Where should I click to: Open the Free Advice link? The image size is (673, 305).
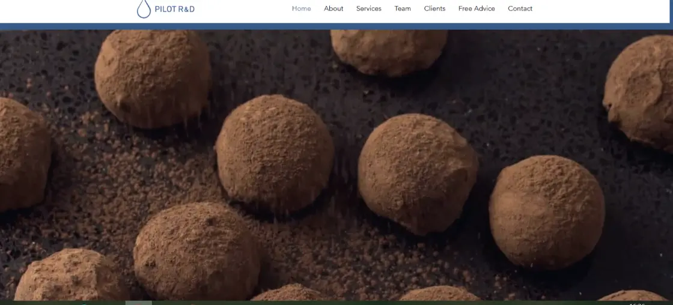[477, 8]
